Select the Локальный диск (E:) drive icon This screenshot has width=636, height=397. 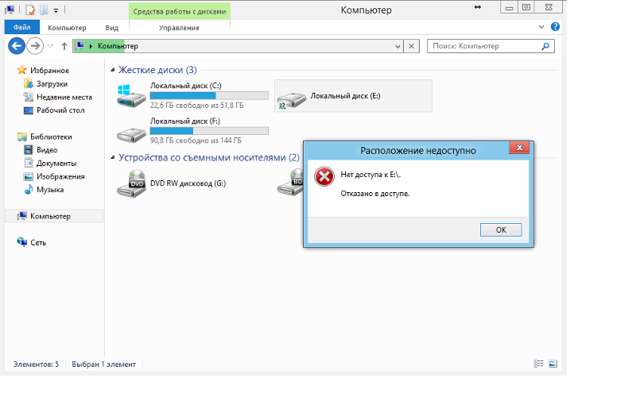291,100
